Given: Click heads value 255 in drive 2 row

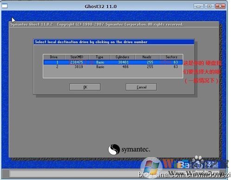Looking at the screenshot, I should click(x=150, y=67).
